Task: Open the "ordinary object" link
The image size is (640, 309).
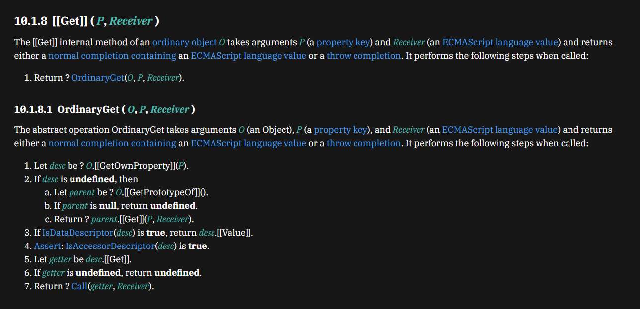Action: coord(184,42)
